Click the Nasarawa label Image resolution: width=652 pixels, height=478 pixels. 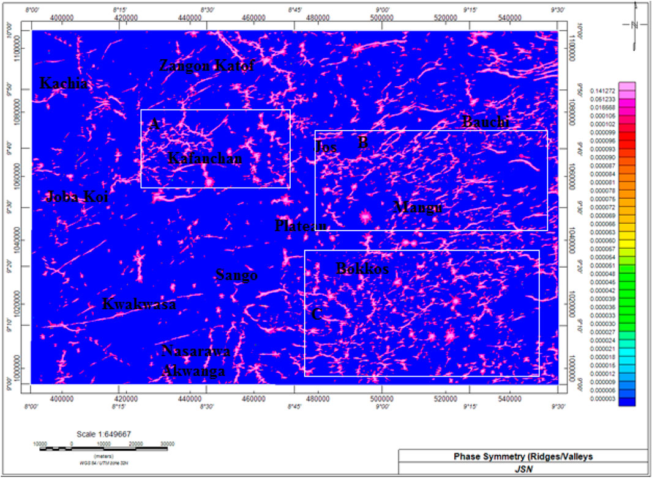196,351
